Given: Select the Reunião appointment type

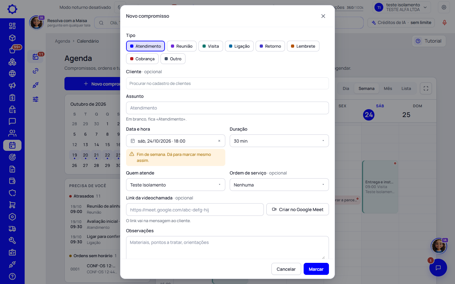Looking at the screenshot, I should click(x=182, y=46).
